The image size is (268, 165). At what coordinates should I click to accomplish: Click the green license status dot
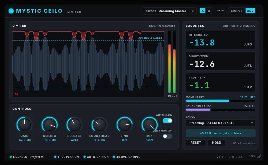click(x=11, y=157)
